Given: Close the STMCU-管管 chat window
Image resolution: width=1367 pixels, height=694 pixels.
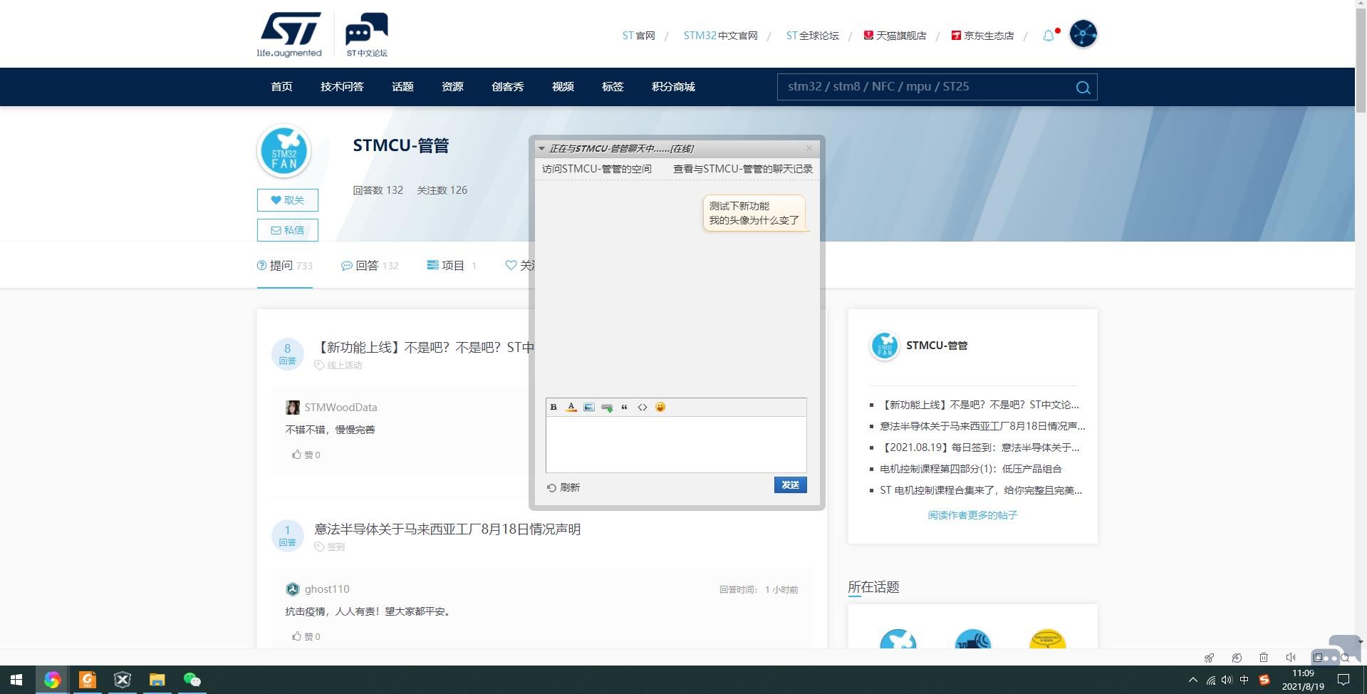Looking at the screenshot, I should coord(809,148).
